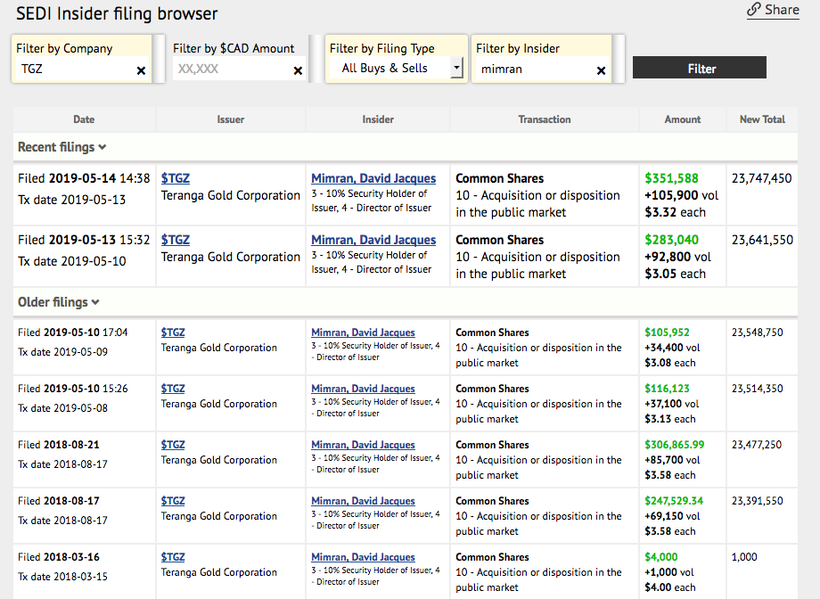Click the Date column header
Image resolution: width=820 pixels, height=599 pixels.
[x=84, y=119]
